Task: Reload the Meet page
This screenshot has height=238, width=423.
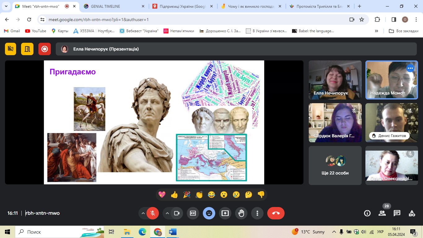Action: pos(29,20)
